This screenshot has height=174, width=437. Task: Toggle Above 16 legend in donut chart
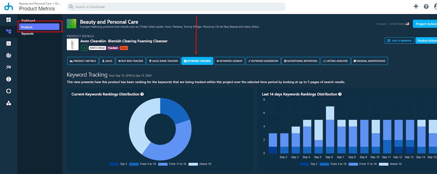click(x=200, y=164)
